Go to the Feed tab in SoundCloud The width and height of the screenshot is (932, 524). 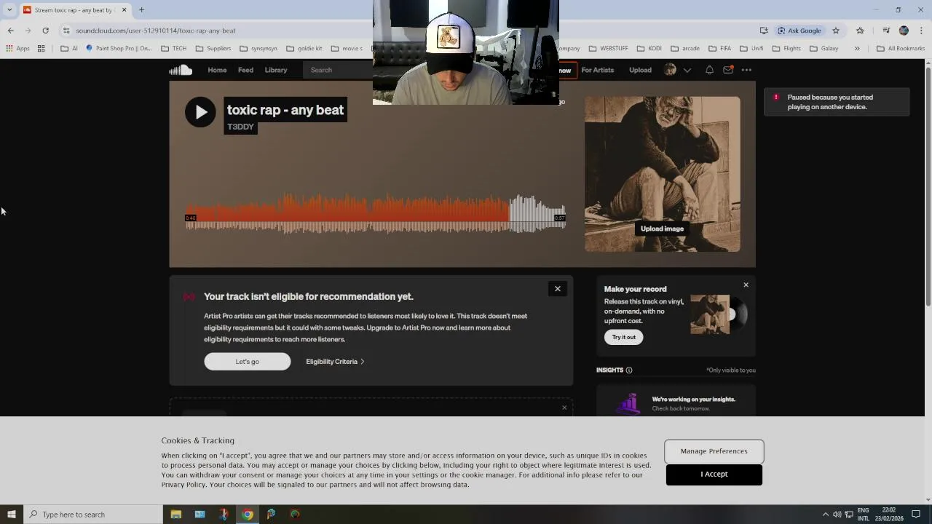point(245,70)
